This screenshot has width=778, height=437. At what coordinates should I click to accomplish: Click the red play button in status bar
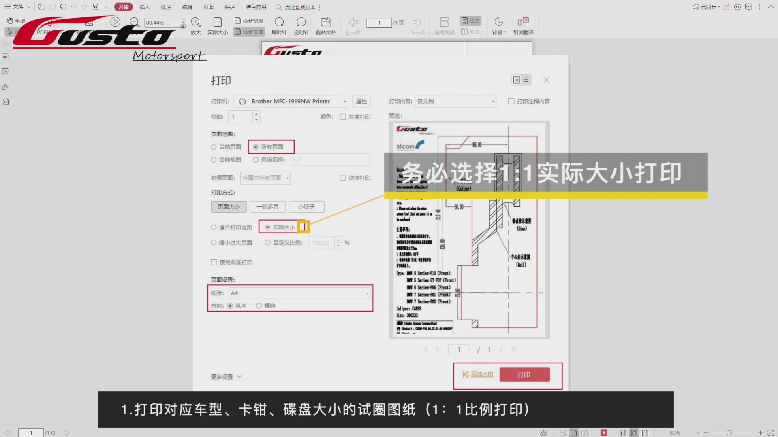point(604,433)
